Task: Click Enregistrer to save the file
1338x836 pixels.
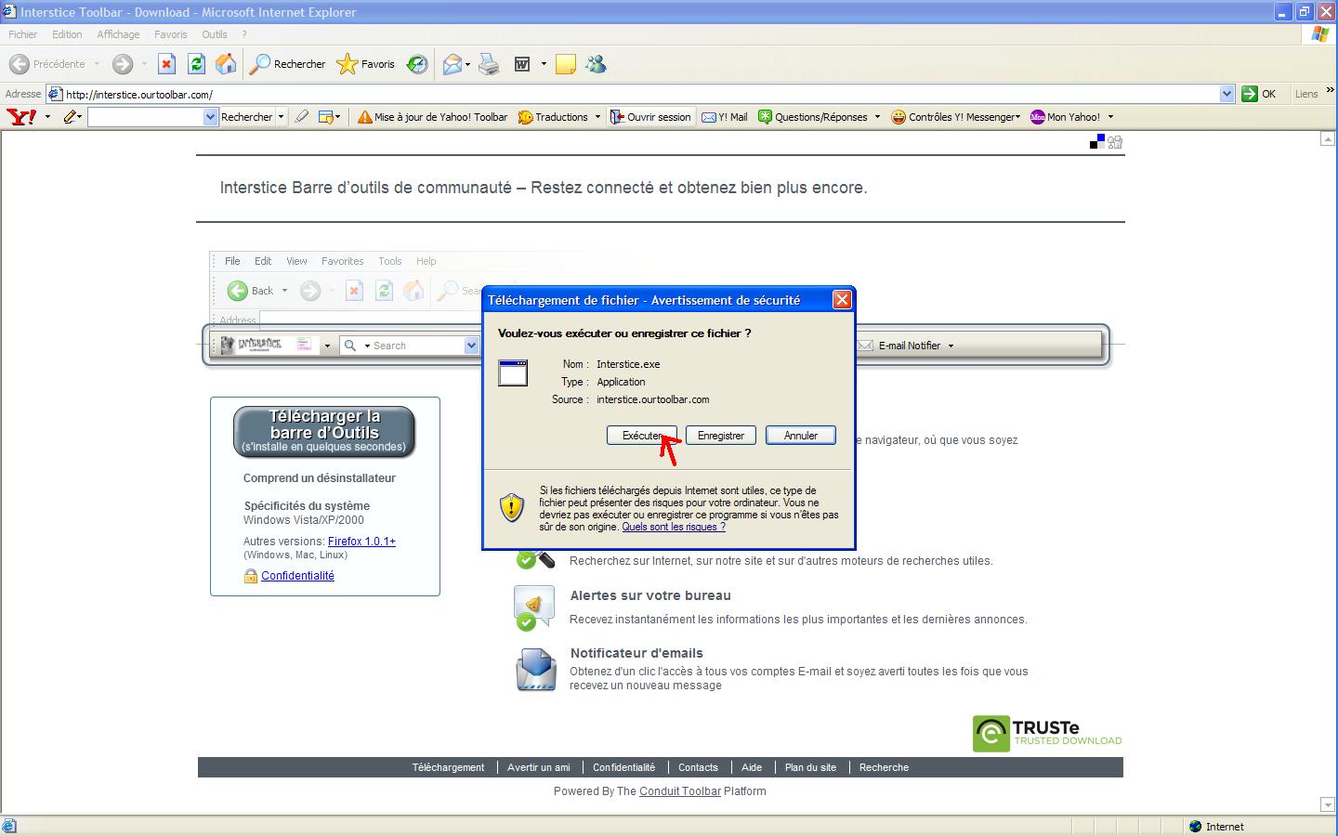Action: (x=721, y=435)
